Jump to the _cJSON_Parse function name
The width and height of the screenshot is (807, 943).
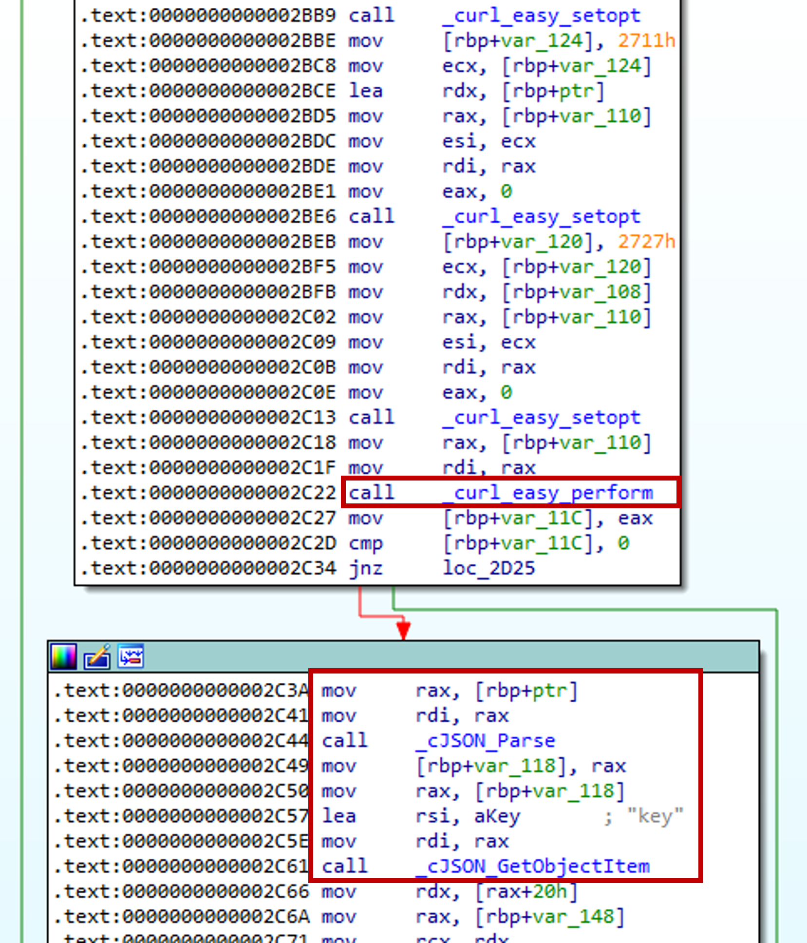point(485,741)
